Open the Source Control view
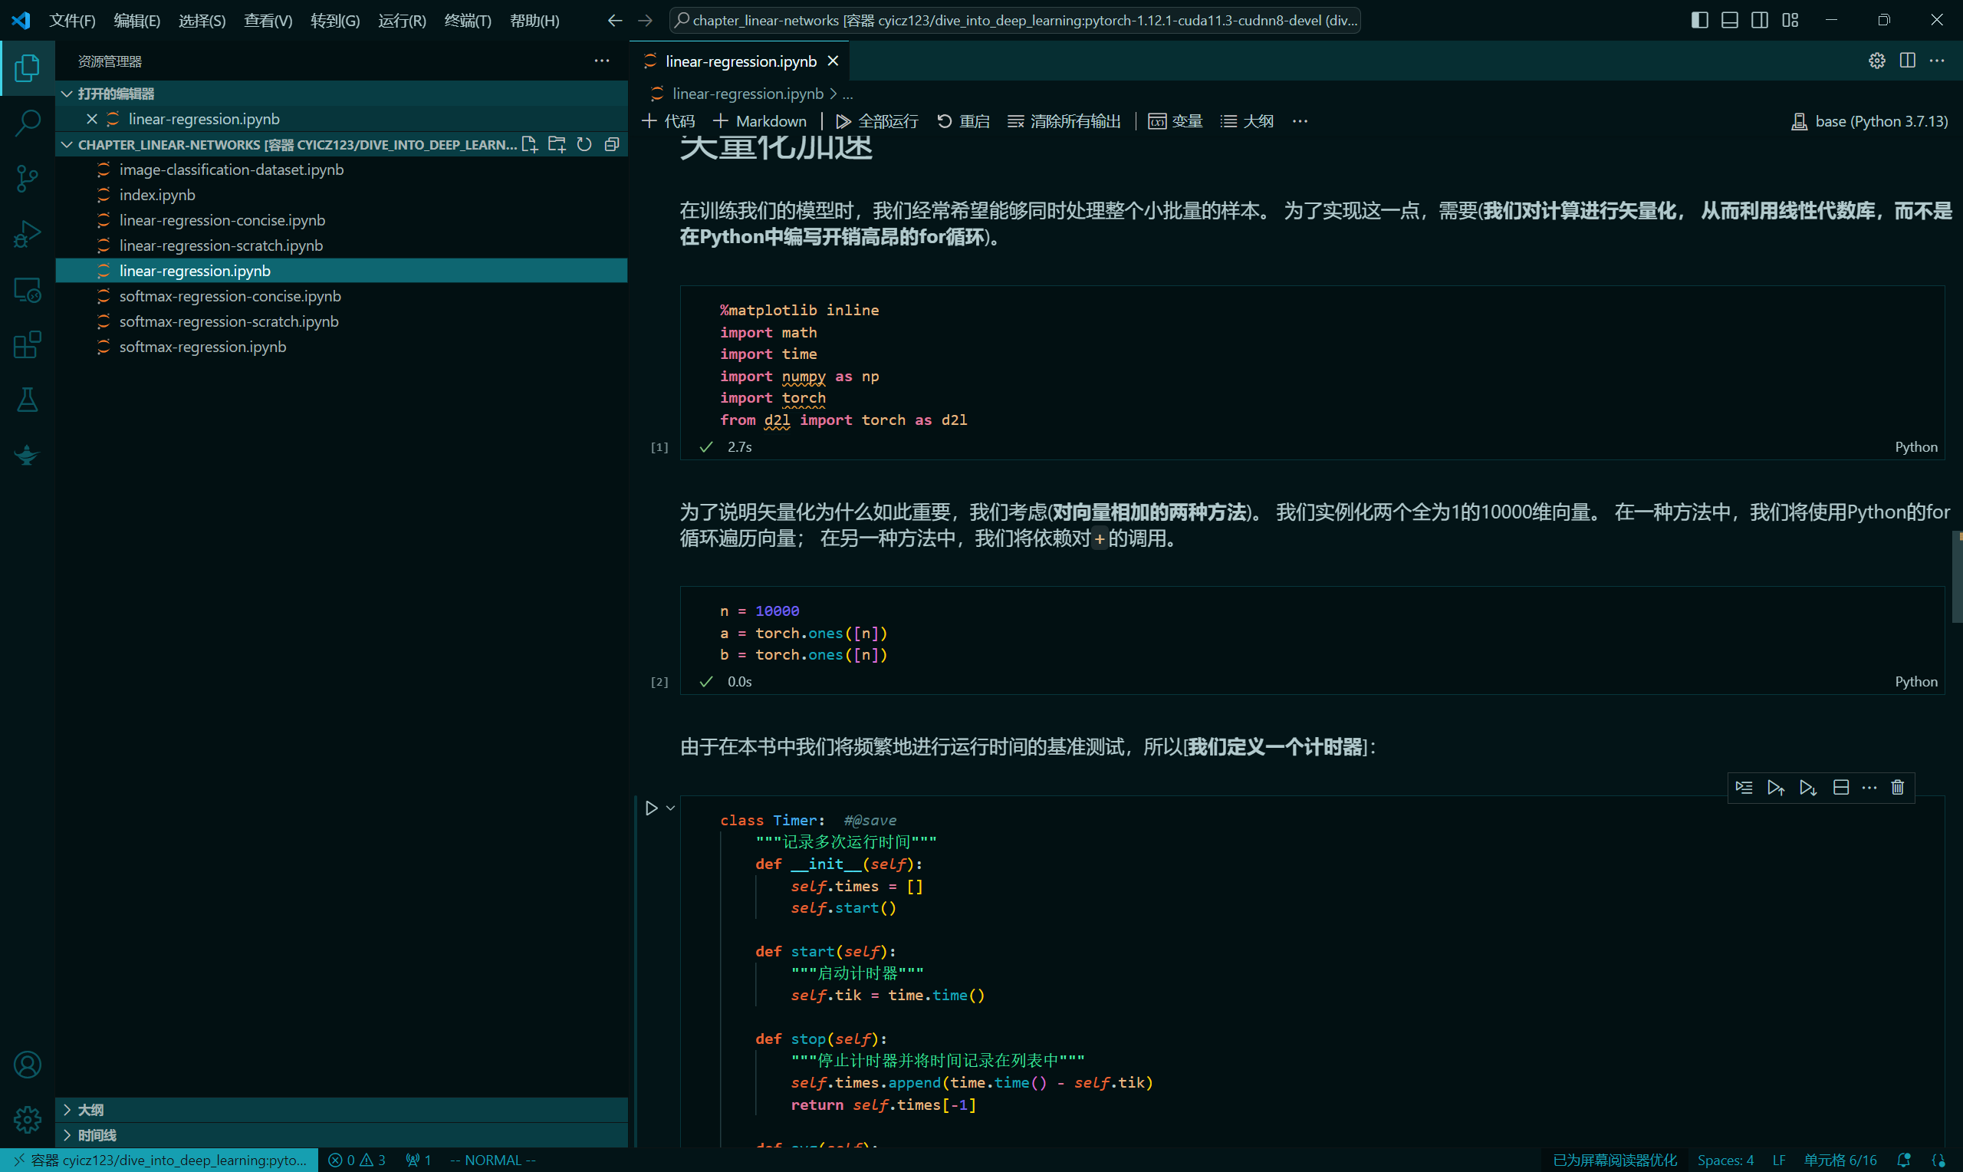This screenshot has height=1172, width=1963. [27, 179]
